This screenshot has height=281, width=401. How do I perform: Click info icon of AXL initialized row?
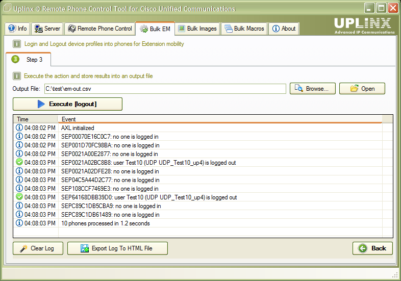click(19, 127)
